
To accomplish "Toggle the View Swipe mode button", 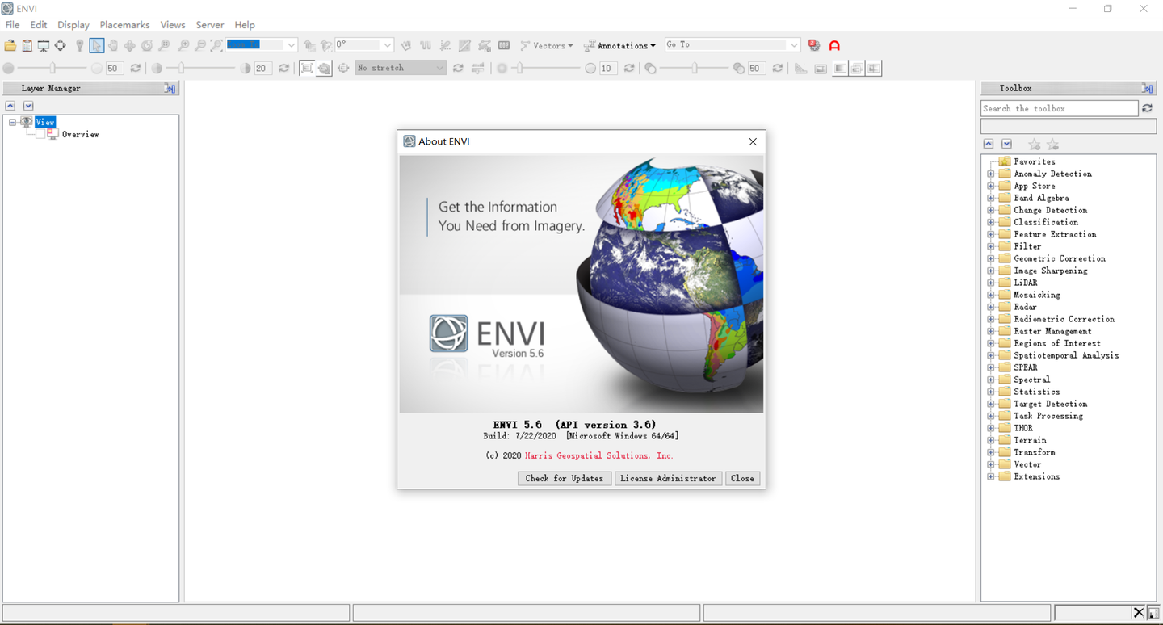I will [874, 69].
